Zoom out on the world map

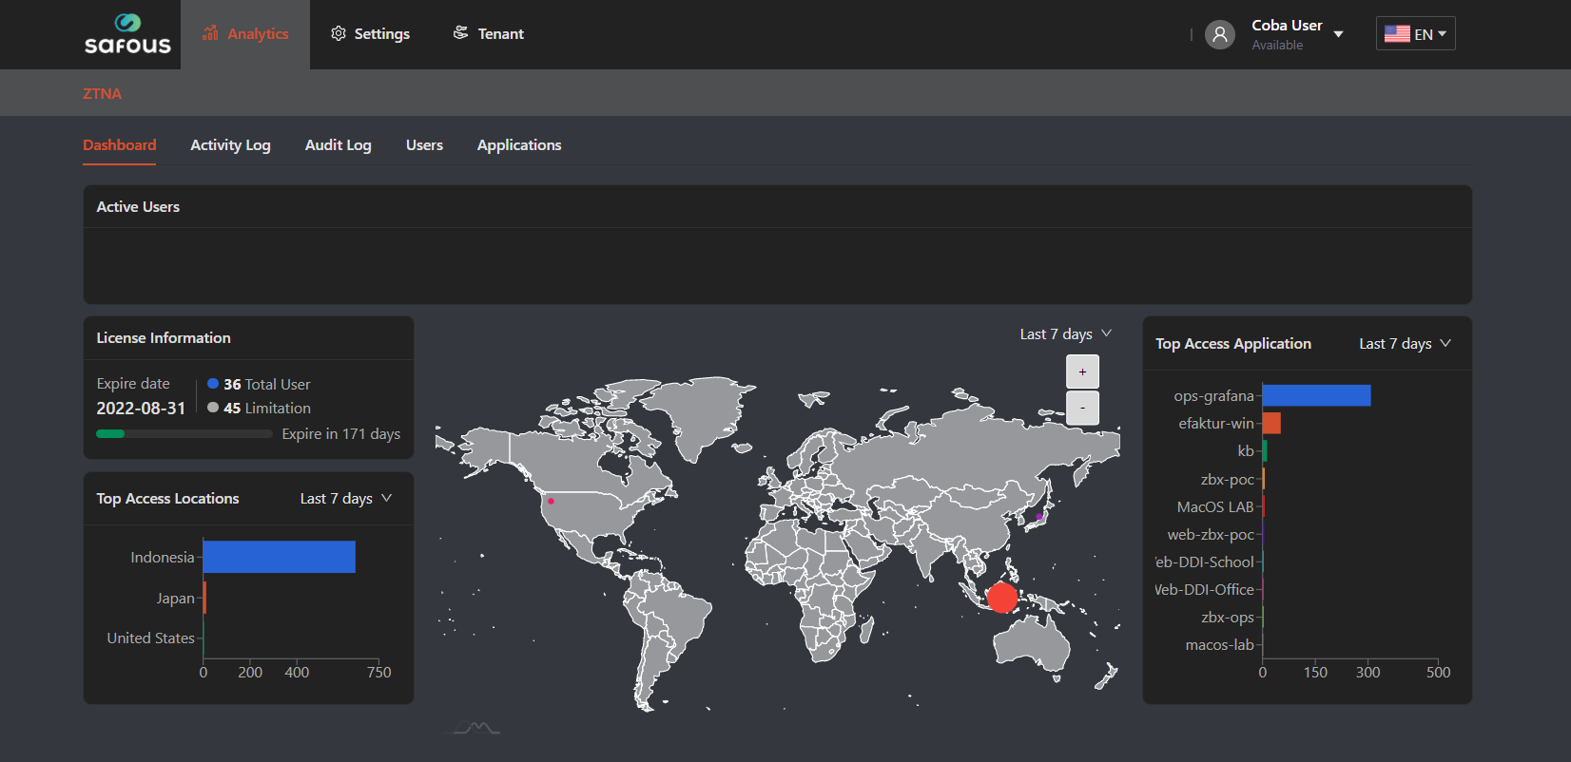[x=1082, y=408]
